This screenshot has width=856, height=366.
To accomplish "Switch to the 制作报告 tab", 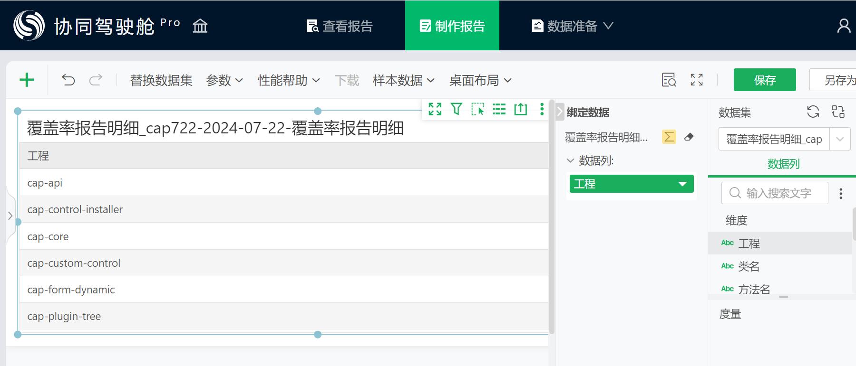I will click(x=452, y=26).
